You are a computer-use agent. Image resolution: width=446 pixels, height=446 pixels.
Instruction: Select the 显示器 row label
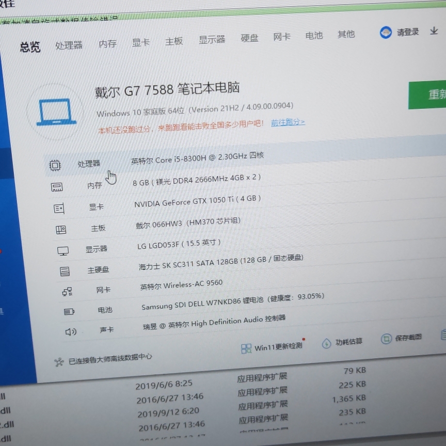pyautogui.click(x=97, y=249)
